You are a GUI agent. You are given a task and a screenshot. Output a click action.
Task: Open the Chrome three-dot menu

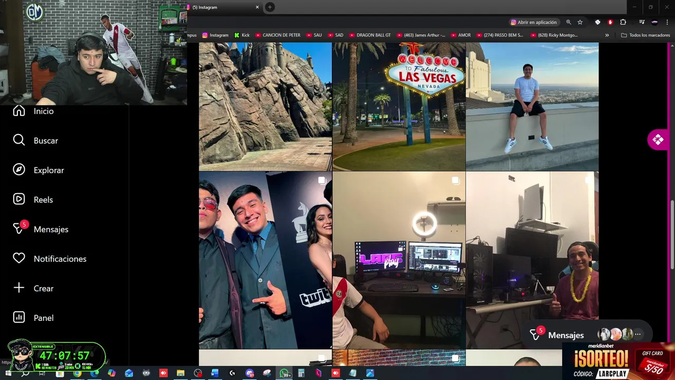[x=667, y=22]
